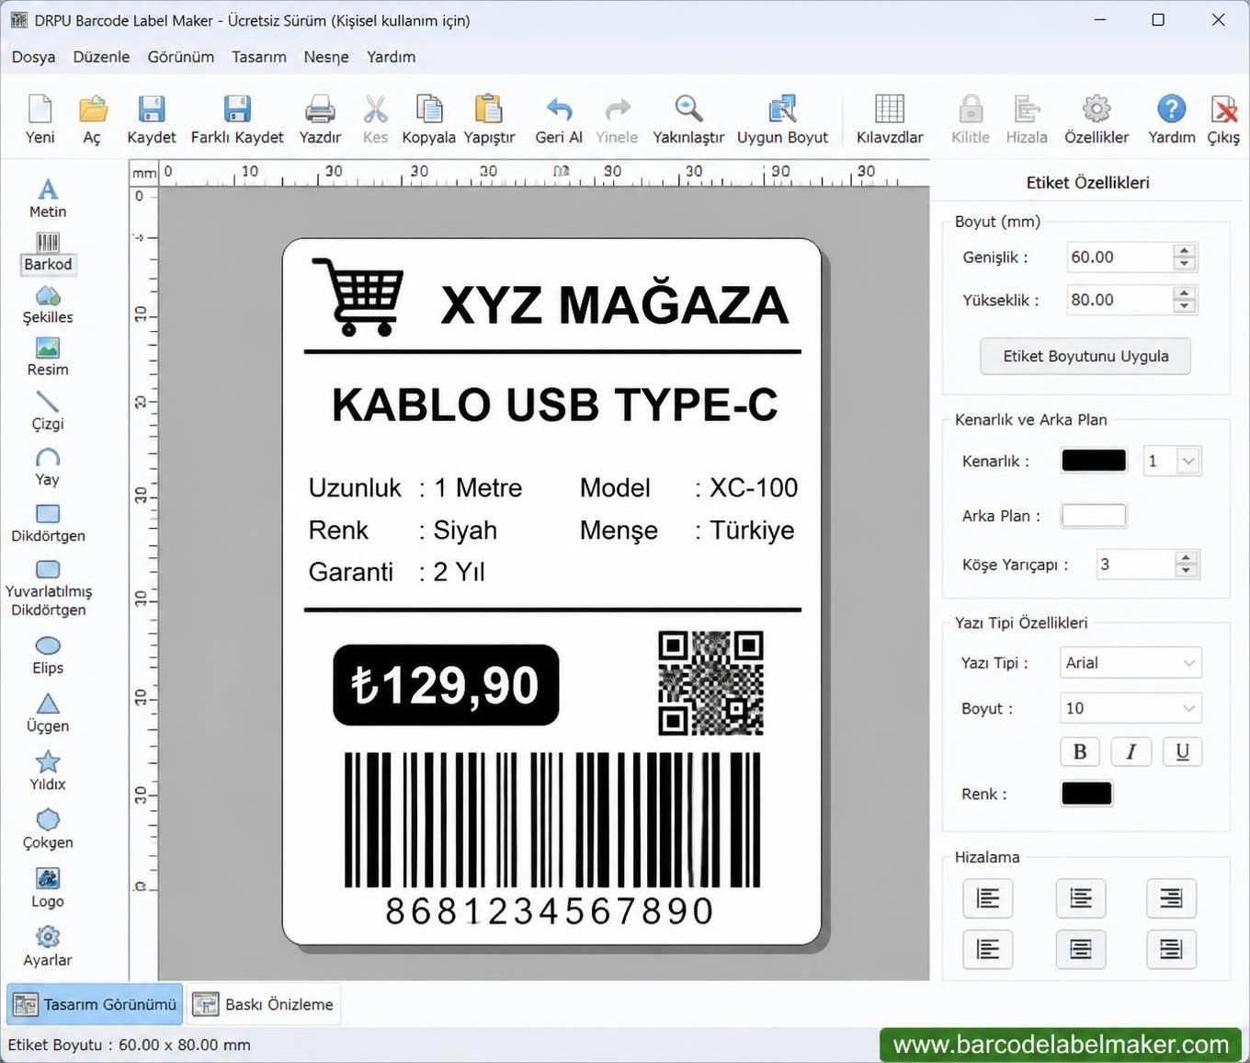Select the Çizgi line tool

(x=48, y=411)
